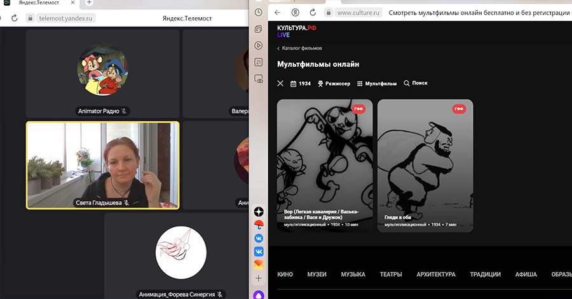Open the КИНО footer menu item

[285, 274]
